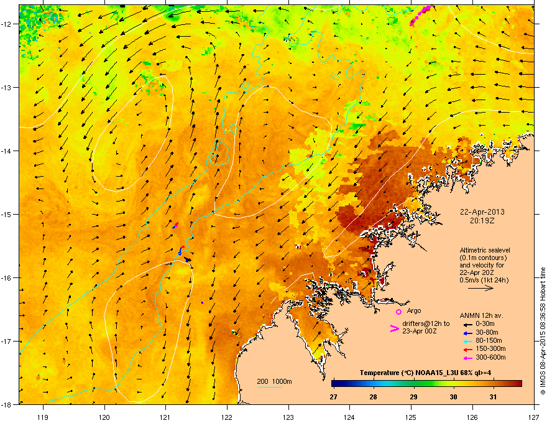Click the cyan 200 1000m isobath legend line

point(269,387)
